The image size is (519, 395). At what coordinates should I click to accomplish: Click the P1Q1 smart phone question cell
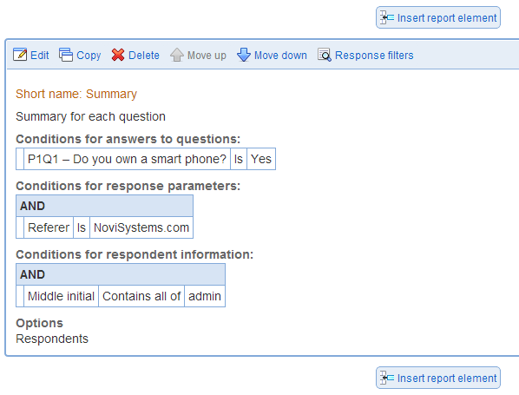[x=127, y=159]
